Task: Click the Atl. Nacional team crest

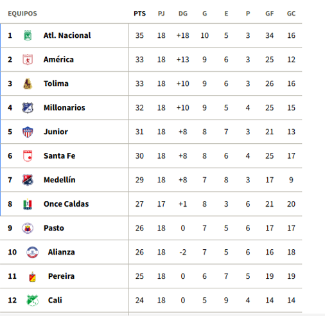Action: pyautogui.click(x=28, y=35)
